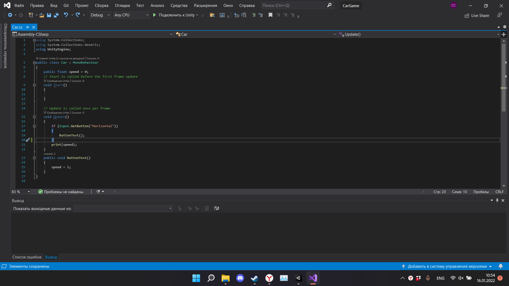Click the Find in Files icon
The image size is (509, 286).
[212, 15]
